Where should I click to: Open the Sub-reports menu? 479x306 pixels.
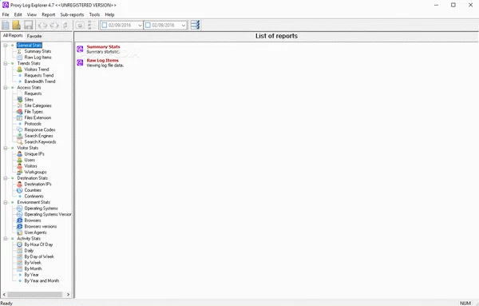click(72, 14)
